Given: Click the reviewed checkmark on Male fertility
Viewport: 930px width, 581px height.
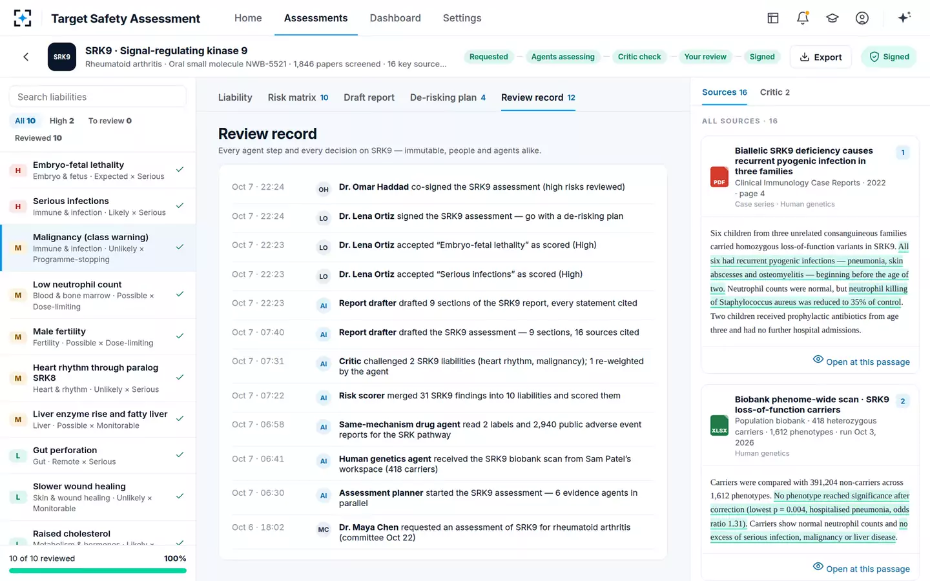Looking at the screenshot, I should (x=180, y=336).
